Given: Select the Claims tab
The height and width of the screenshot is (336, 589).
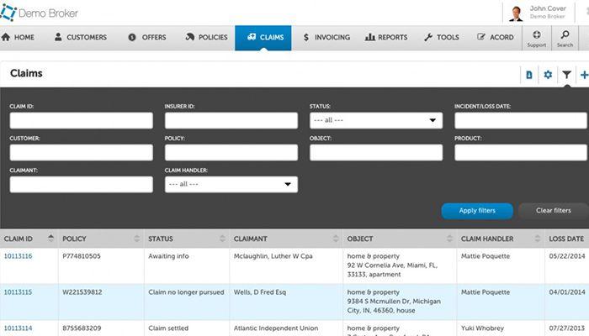Looking at the screenshot, I should click(x=263, y=38).
